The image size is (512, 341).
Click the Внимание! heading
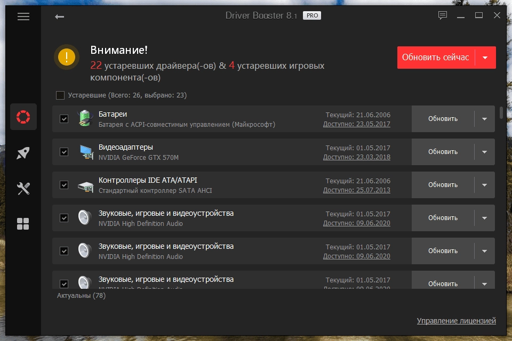click(x=119, y=50)
